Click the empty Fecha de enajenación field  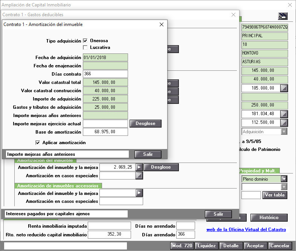click(x=105, y=66)
